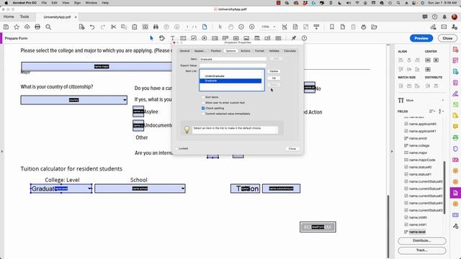
Task: Switch to the Calculate tab
Action: click(x=290, y=51)
